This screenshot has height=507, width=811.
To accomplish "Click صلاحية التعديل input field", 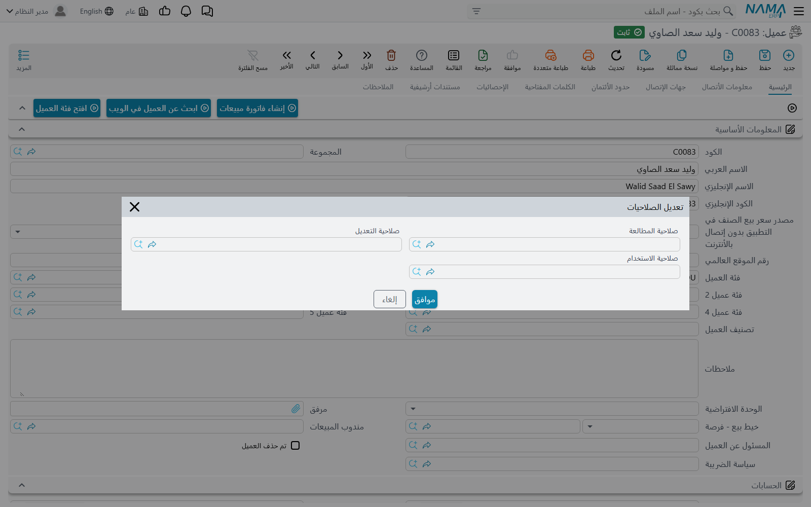I will click(x=266, y=244).
